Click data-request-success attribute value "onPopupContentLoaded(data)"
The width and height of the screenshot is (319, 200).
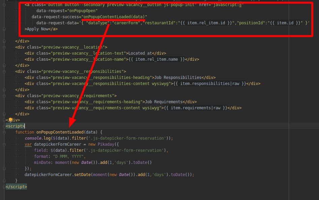[x=114, y=17]
